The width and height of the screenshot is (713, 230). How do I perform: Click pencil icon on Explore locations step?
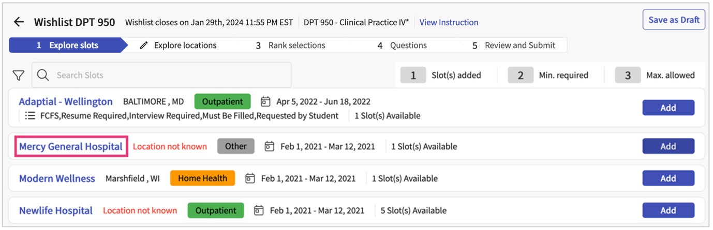click(144, 45)
